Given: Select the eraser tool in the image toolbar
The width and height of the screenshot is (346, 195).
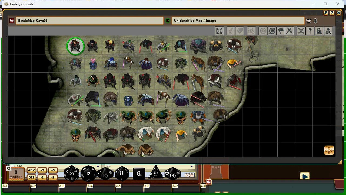Looking at the screenshot, I should click(240, 31).
